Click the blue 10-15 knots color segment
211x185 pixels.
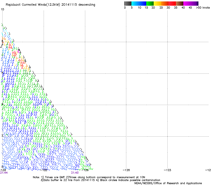(143, 3)
